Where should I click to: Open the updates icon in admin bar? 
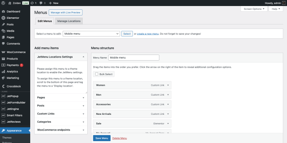(x=32, y=3)
